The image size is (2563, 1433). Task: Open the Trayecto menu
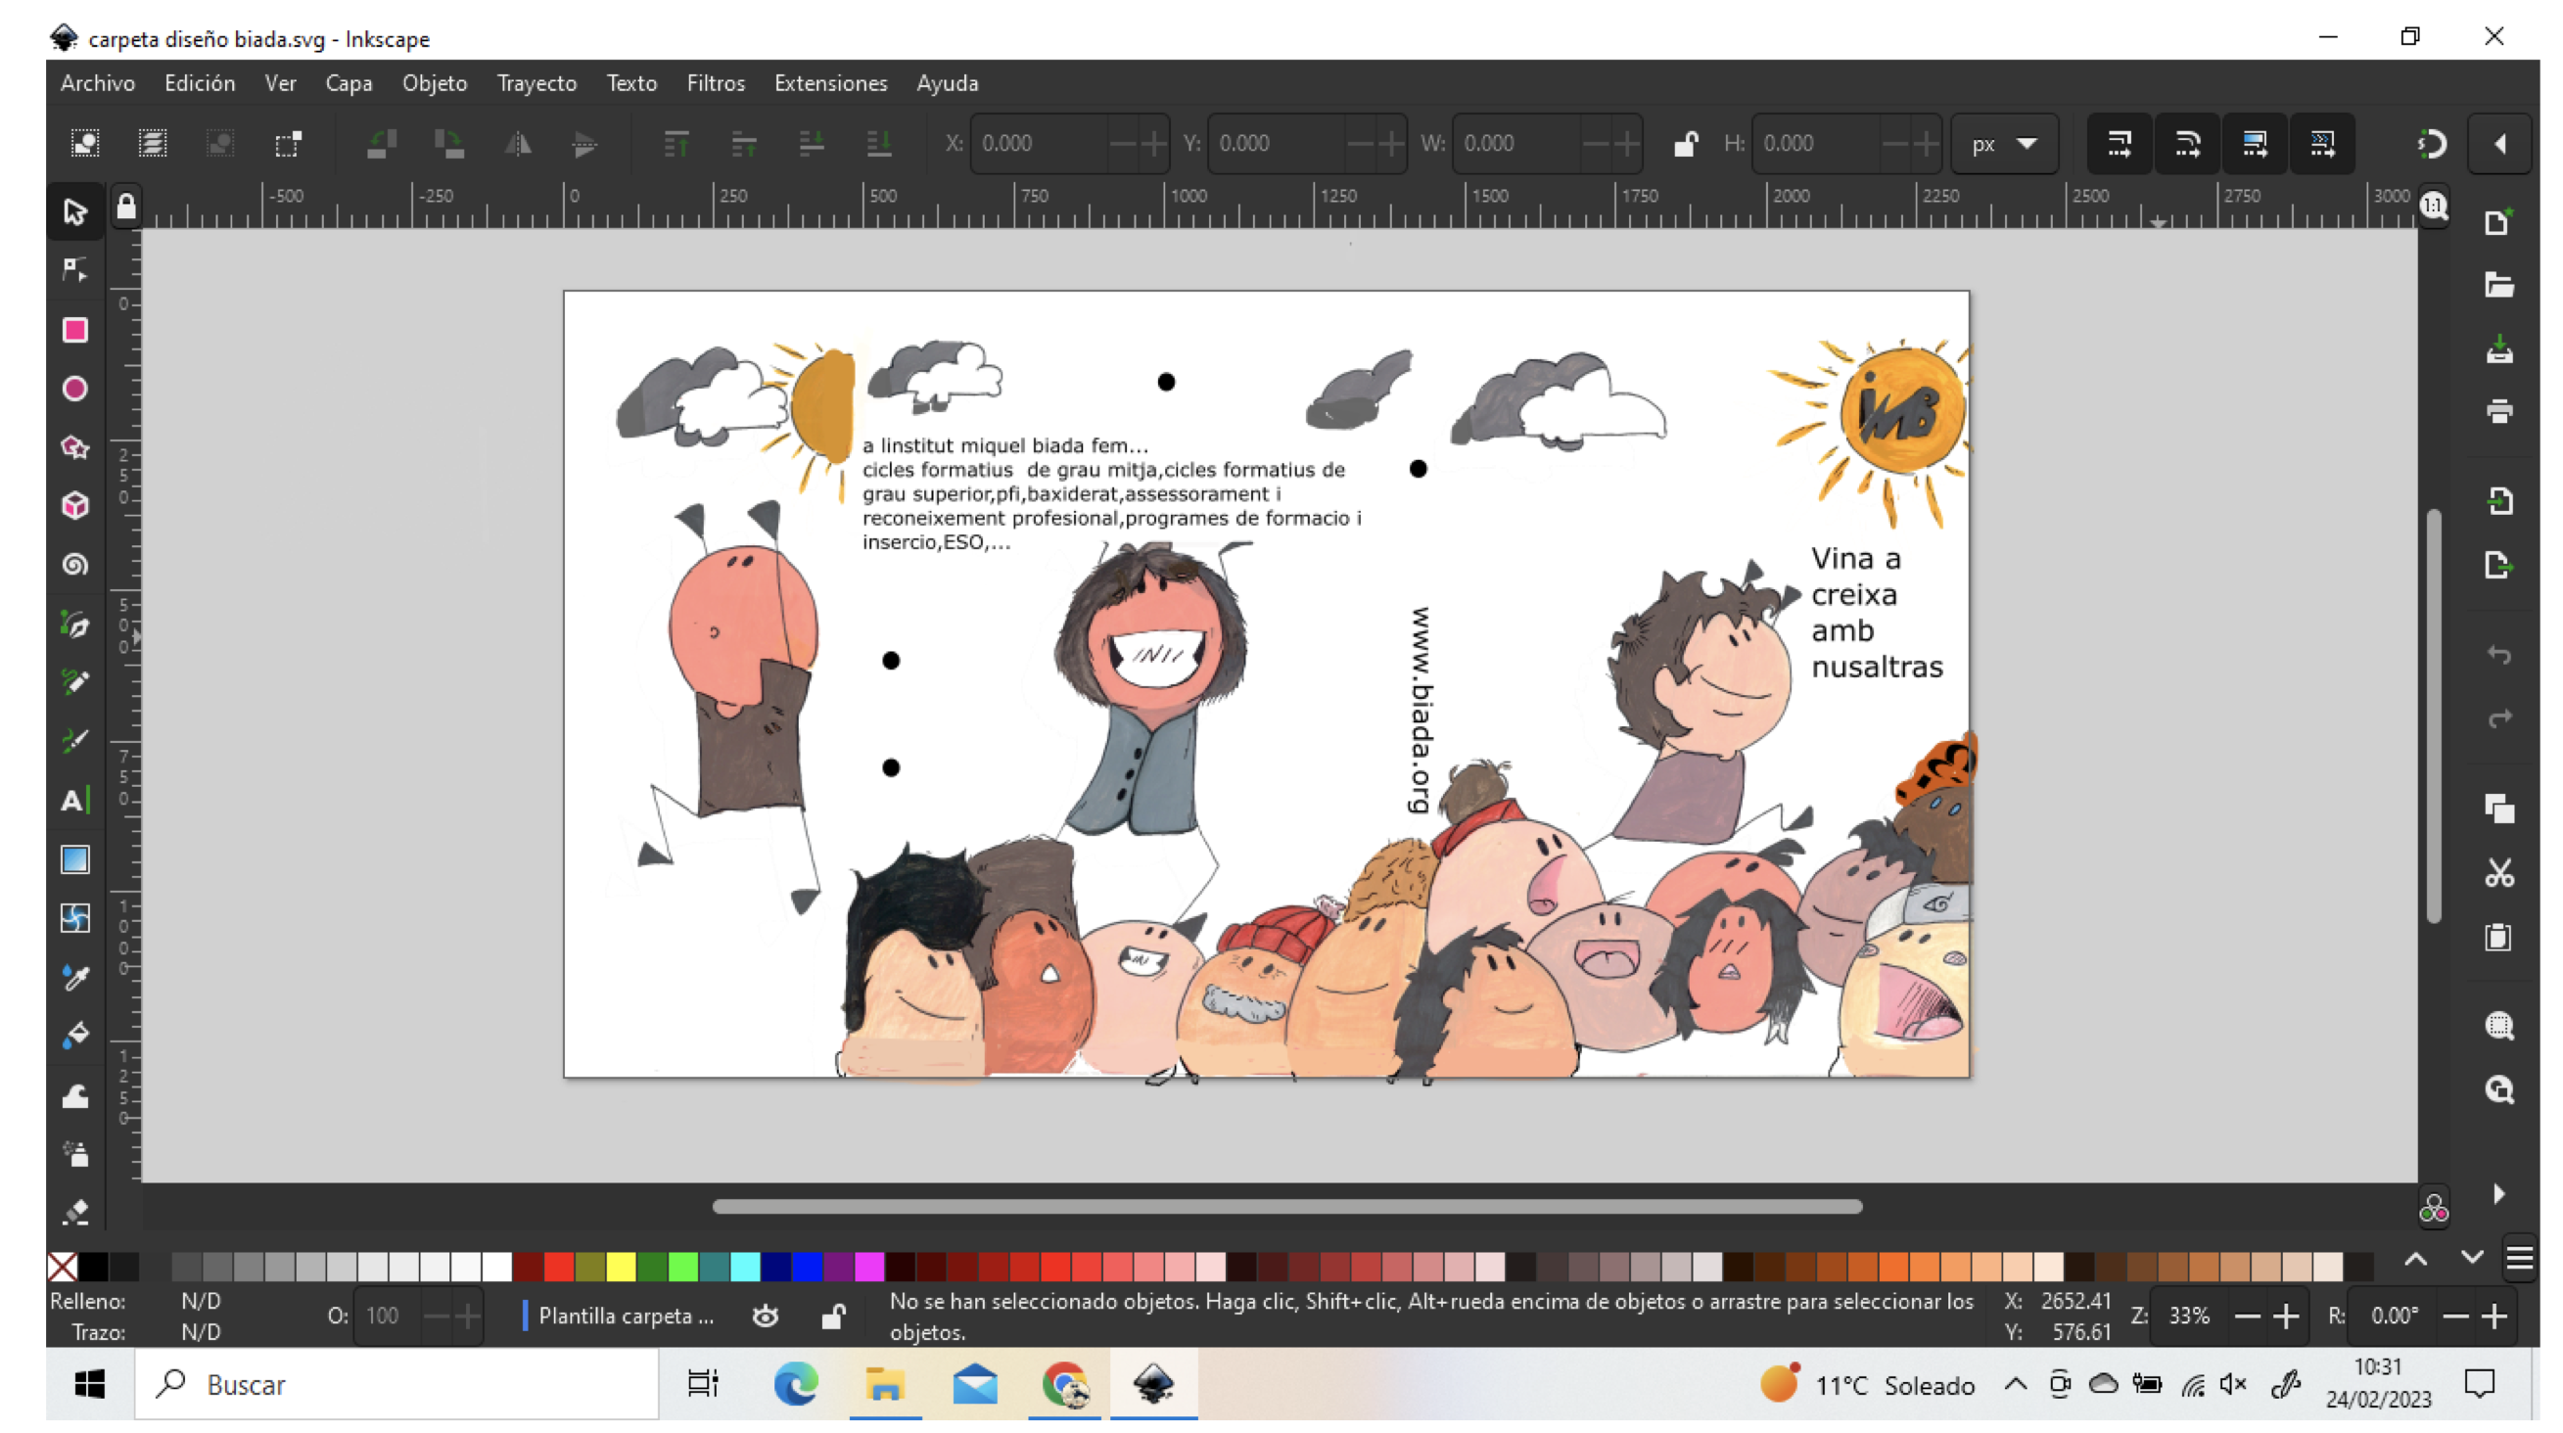(536, 83)
